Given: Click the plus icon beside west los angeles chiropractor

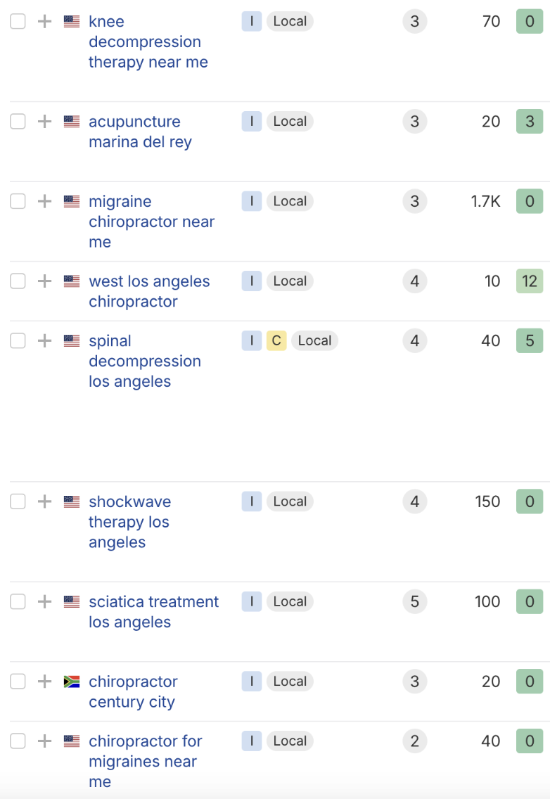Looking at the screenshot, I should tap(44, 281).
